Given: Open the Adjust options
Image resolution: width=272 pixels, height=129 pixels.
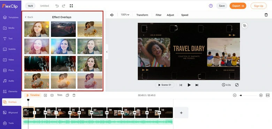Looking at the screenshot, I should tap(170, 15).
